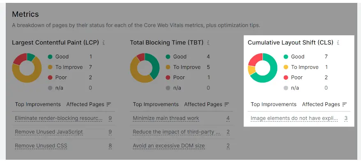Open the Cumulative Layout Shift info icon

(338, 43)
